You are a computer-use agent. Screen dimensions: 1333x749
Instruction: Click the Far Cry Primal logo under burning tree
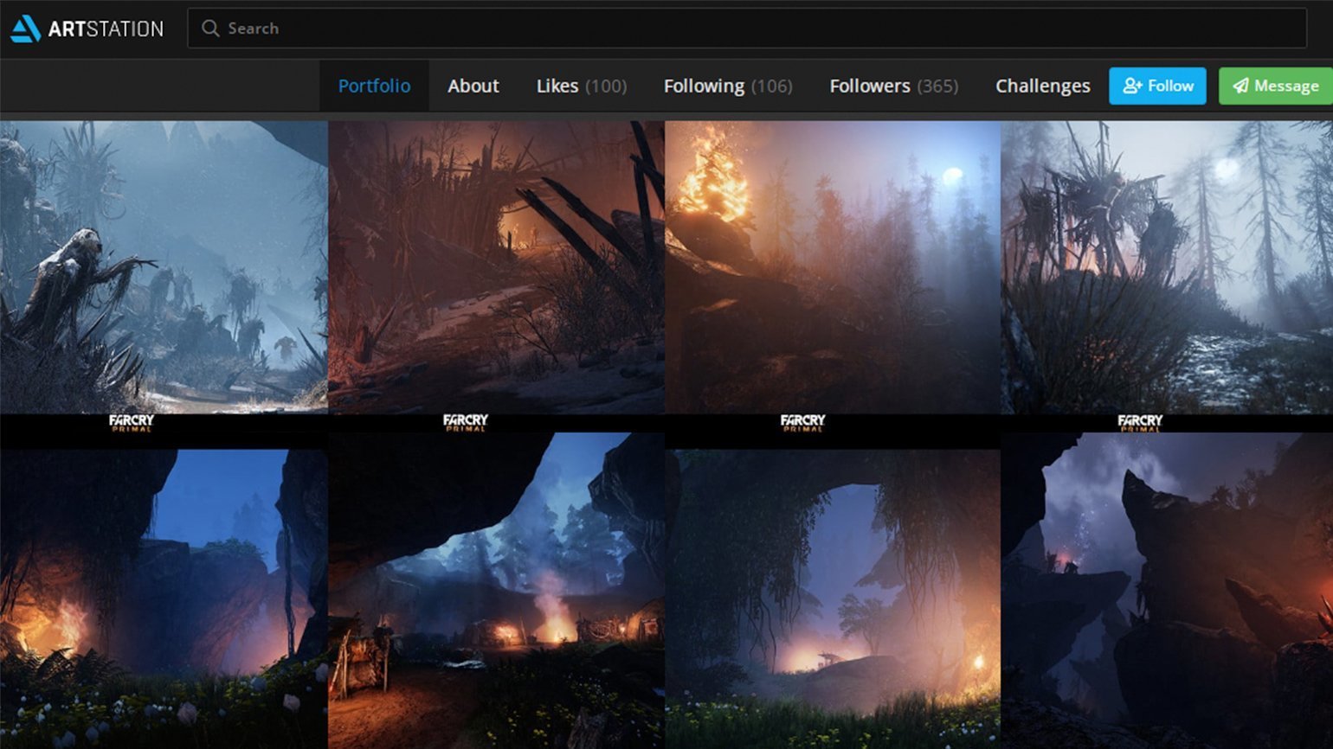pyautogui.click(x=802, y=422)
